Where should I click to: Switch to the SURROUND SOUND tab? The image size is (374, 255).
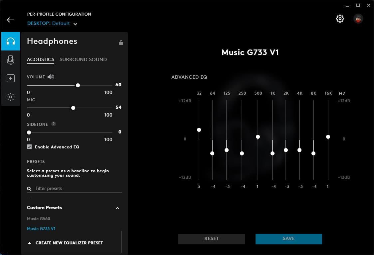pyautogui.click(x=83, y=59)
